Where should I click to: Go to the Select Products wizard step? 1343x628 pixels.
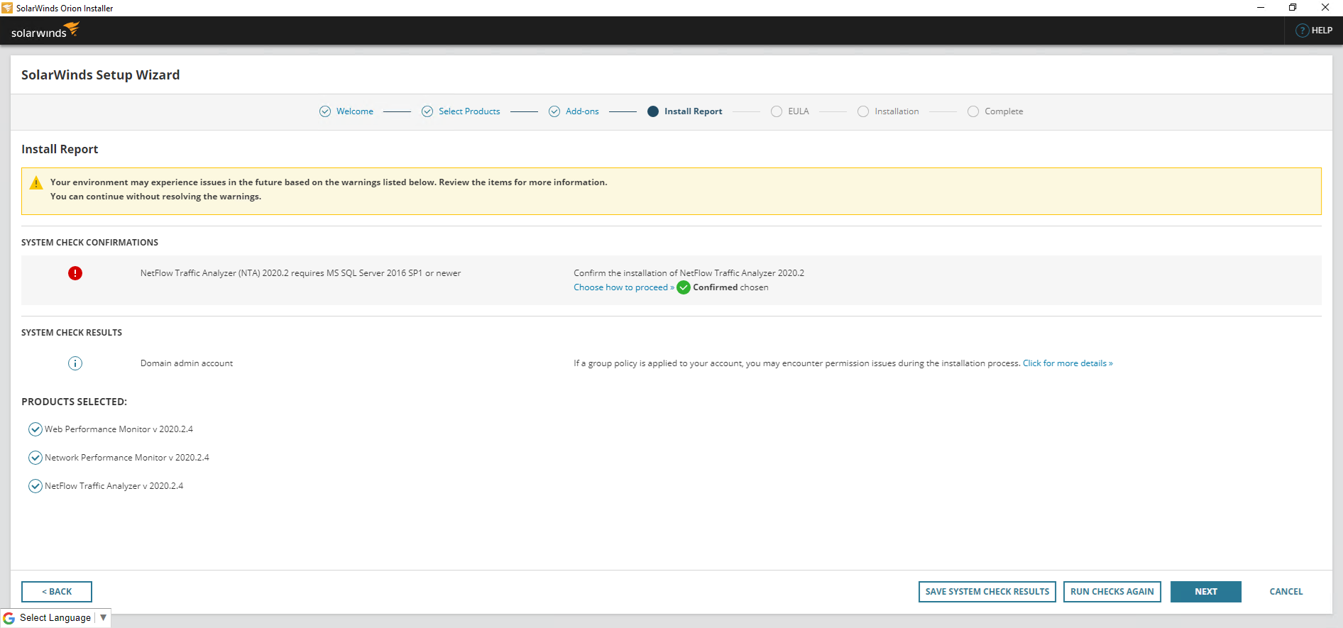[x=469, y=111]
